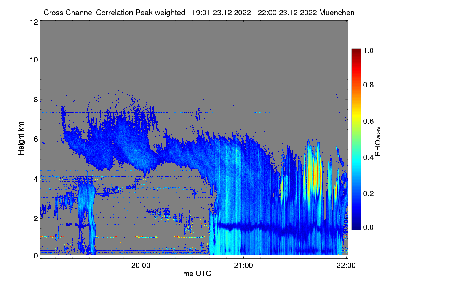
Task: Click the plot title text
Action: [199, 13]
